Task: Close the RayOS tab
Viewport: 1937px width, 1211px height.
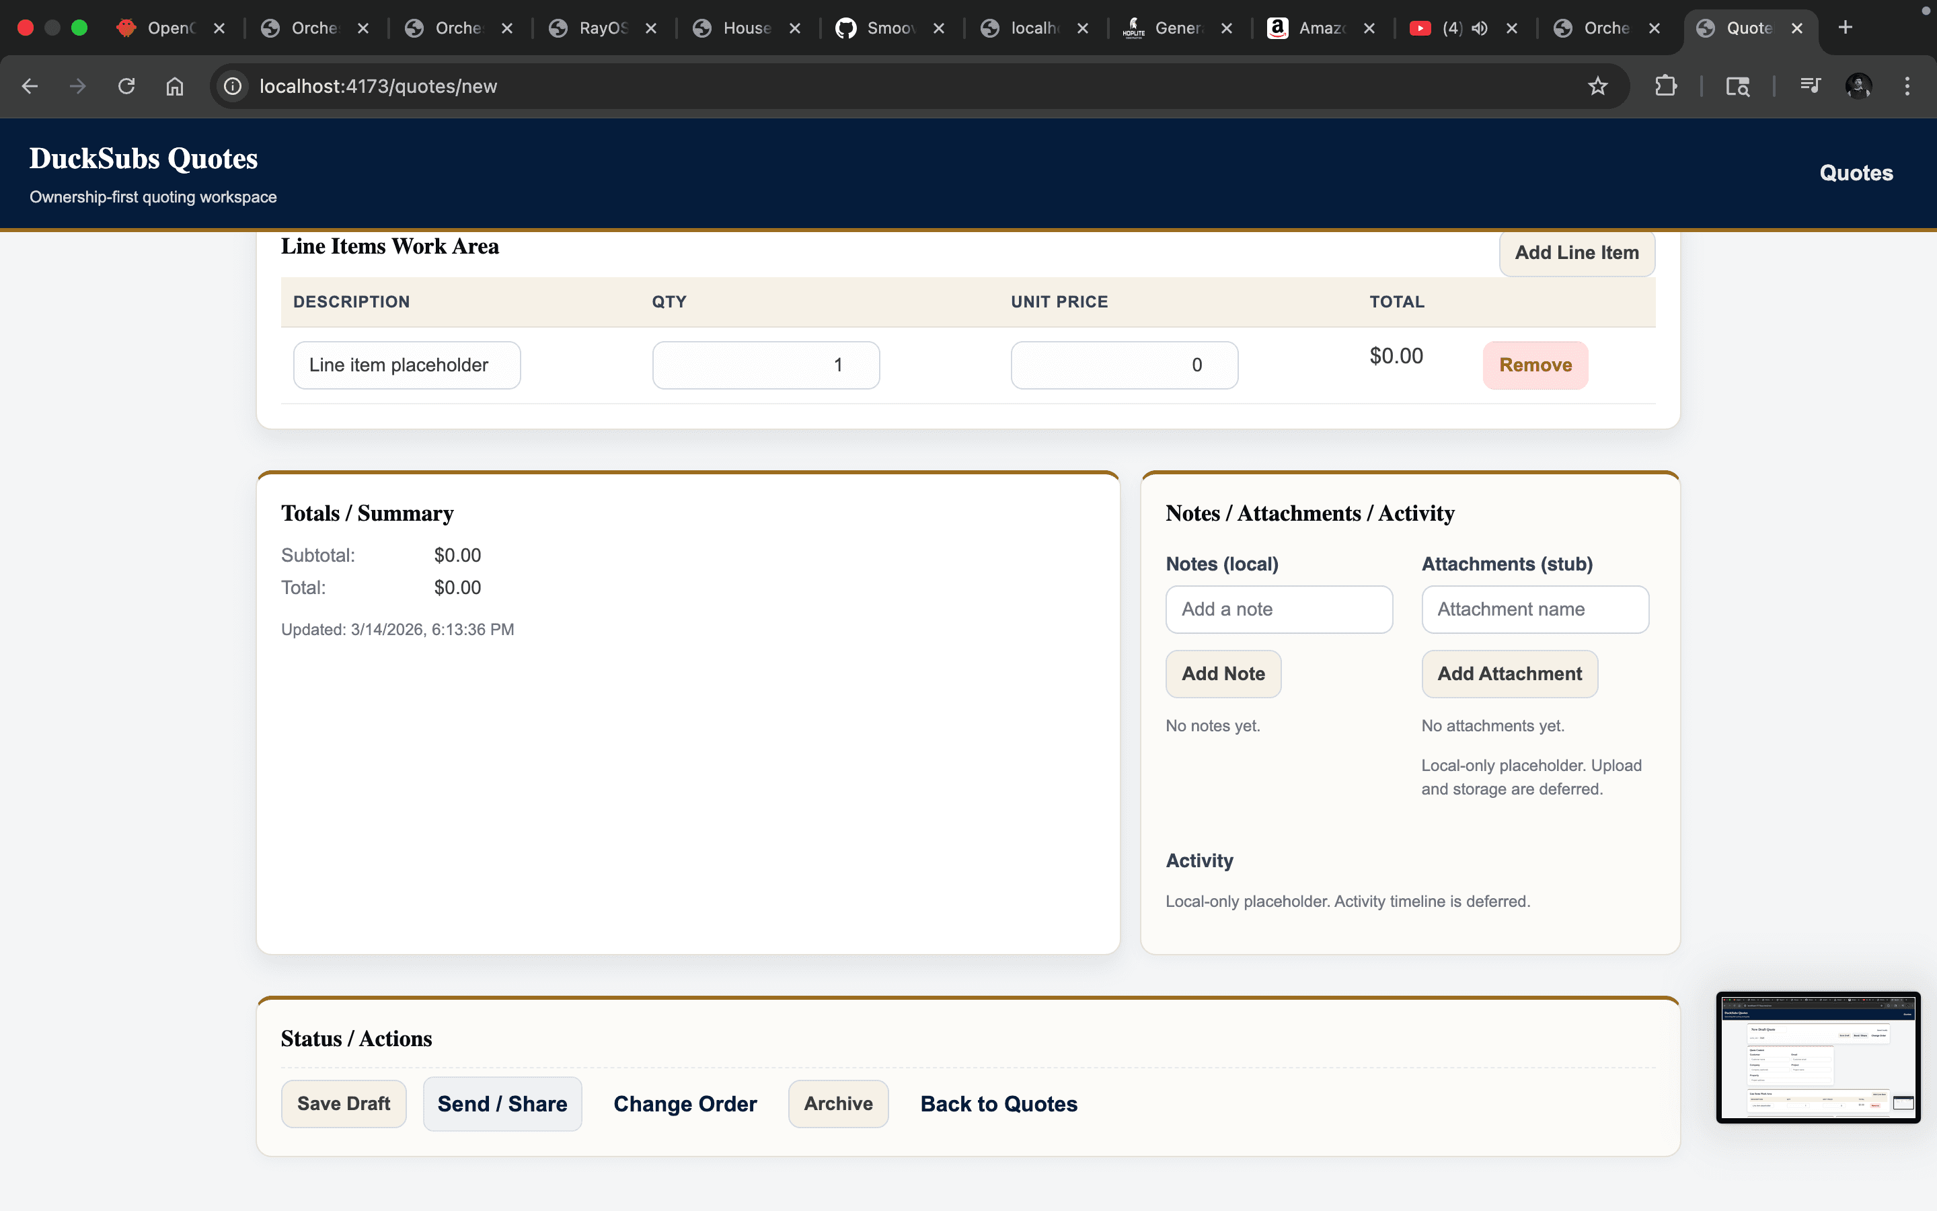Action: [x=652, y=28]
